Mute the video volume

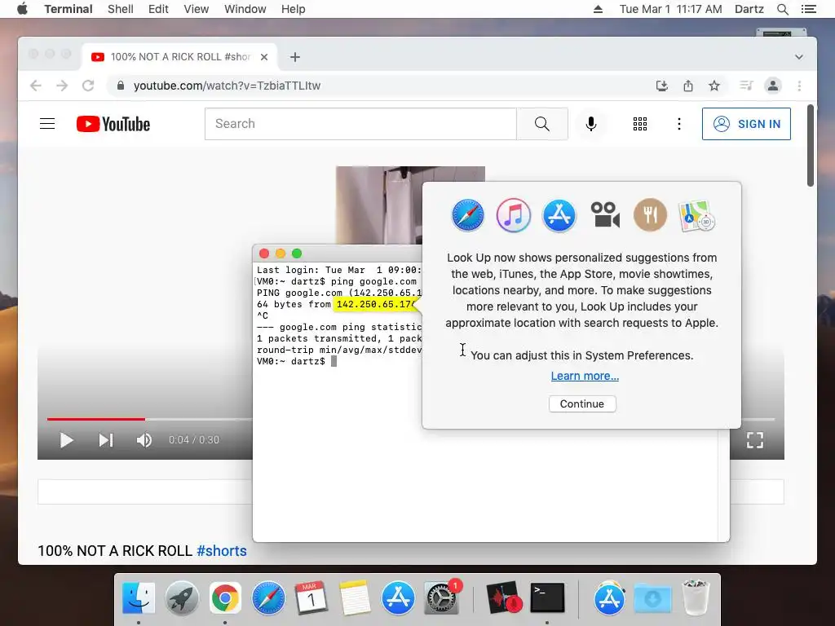coord(144,440)
